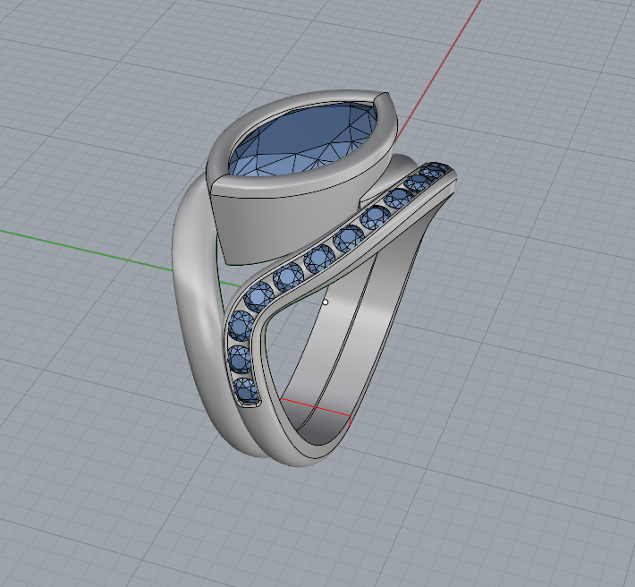Viewport: 635px width, 587px height.
Task: Select the red curve on inner band
Action: coord(316,408)
